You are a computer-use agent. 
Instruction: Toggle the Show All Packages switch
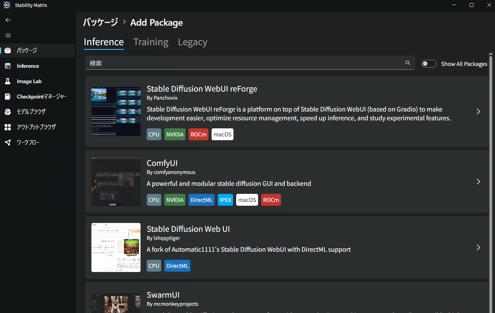(x=429, y=64)
